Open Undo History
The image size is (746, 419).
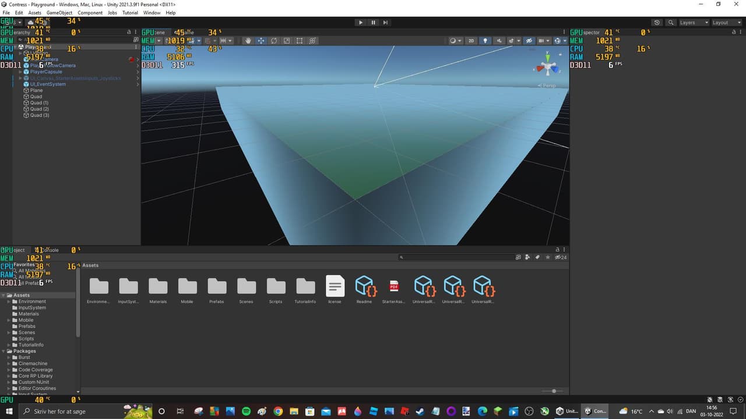pyautogui.click(x=657, y=22)
